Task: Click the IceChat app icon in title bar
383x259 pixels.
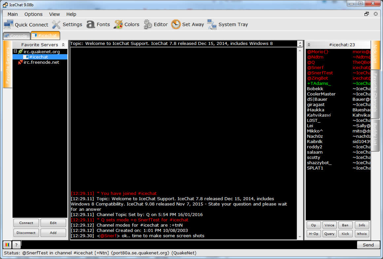Action: [x=5, y=5]
